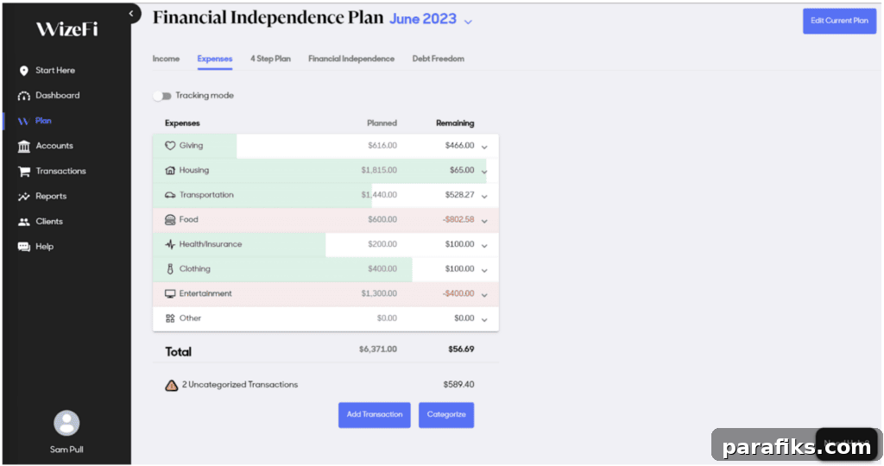Click the Giving green progress bar

194,146
